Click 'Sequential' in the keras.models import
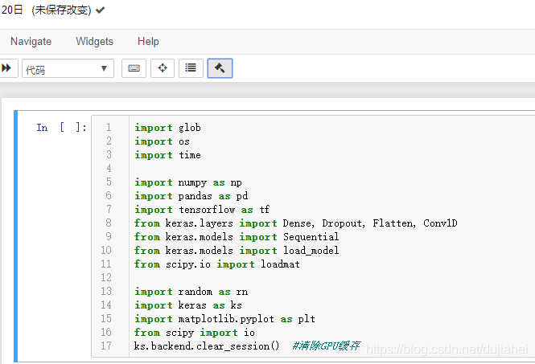535x364 pixels. [311, 236]
